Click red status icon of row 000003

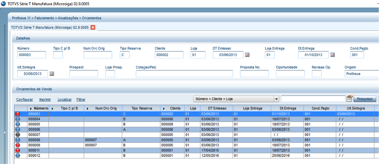[18, 114]
